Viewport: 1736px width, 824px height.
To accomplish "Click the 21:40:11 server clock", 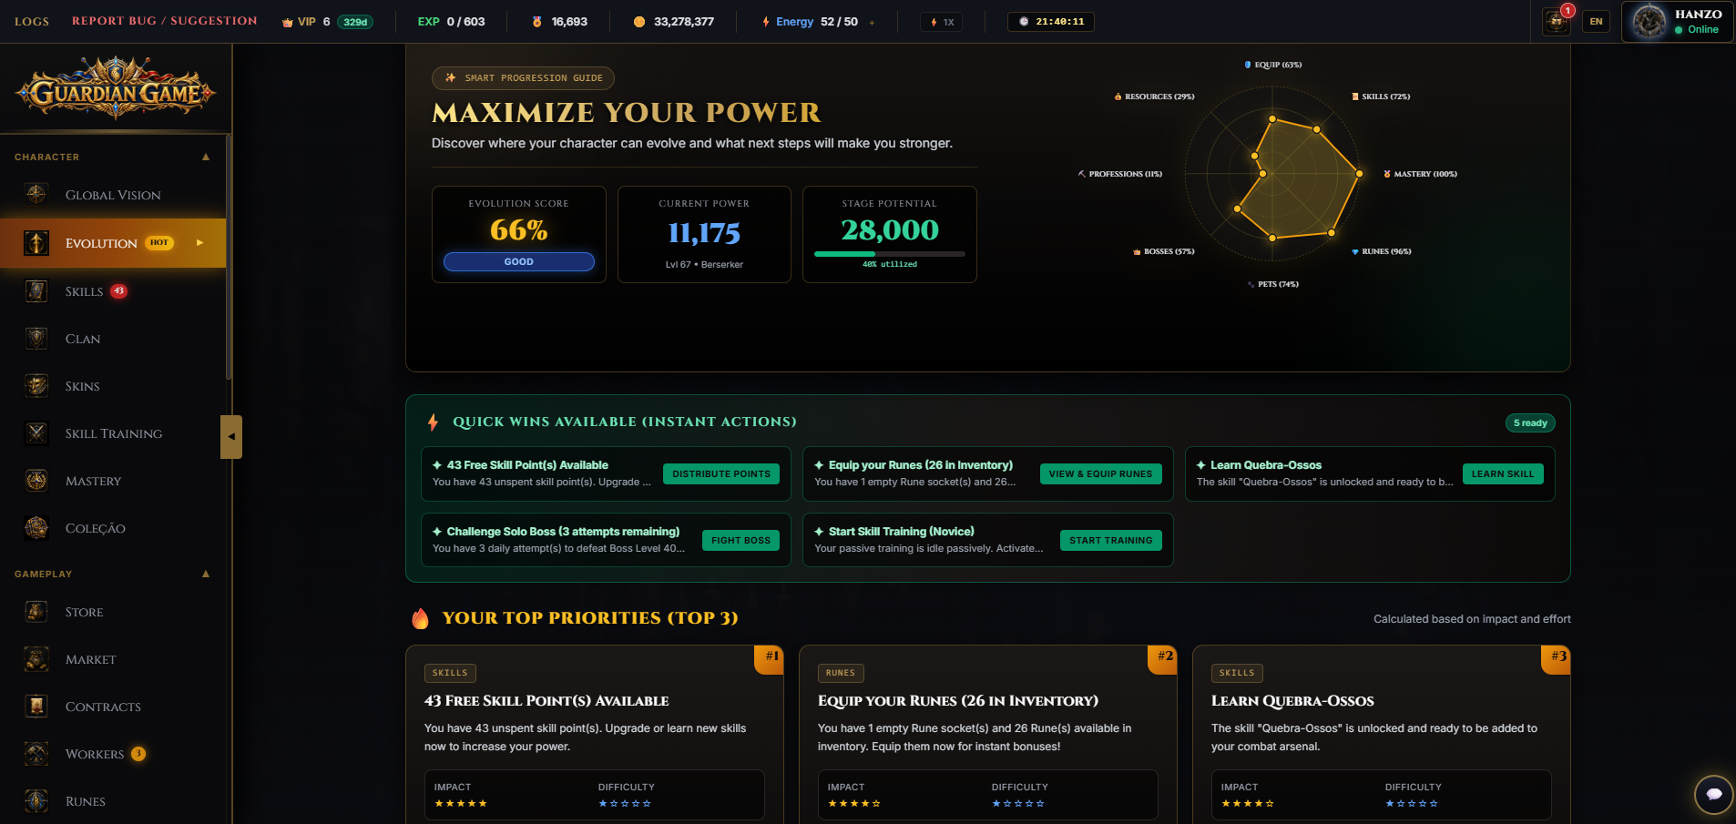I will 1051,22.
